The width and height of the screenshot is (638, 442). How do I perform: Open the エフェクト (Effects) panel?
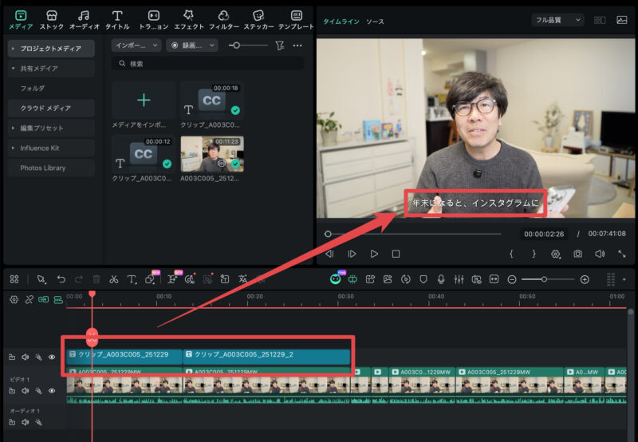[x=189, y=20]
